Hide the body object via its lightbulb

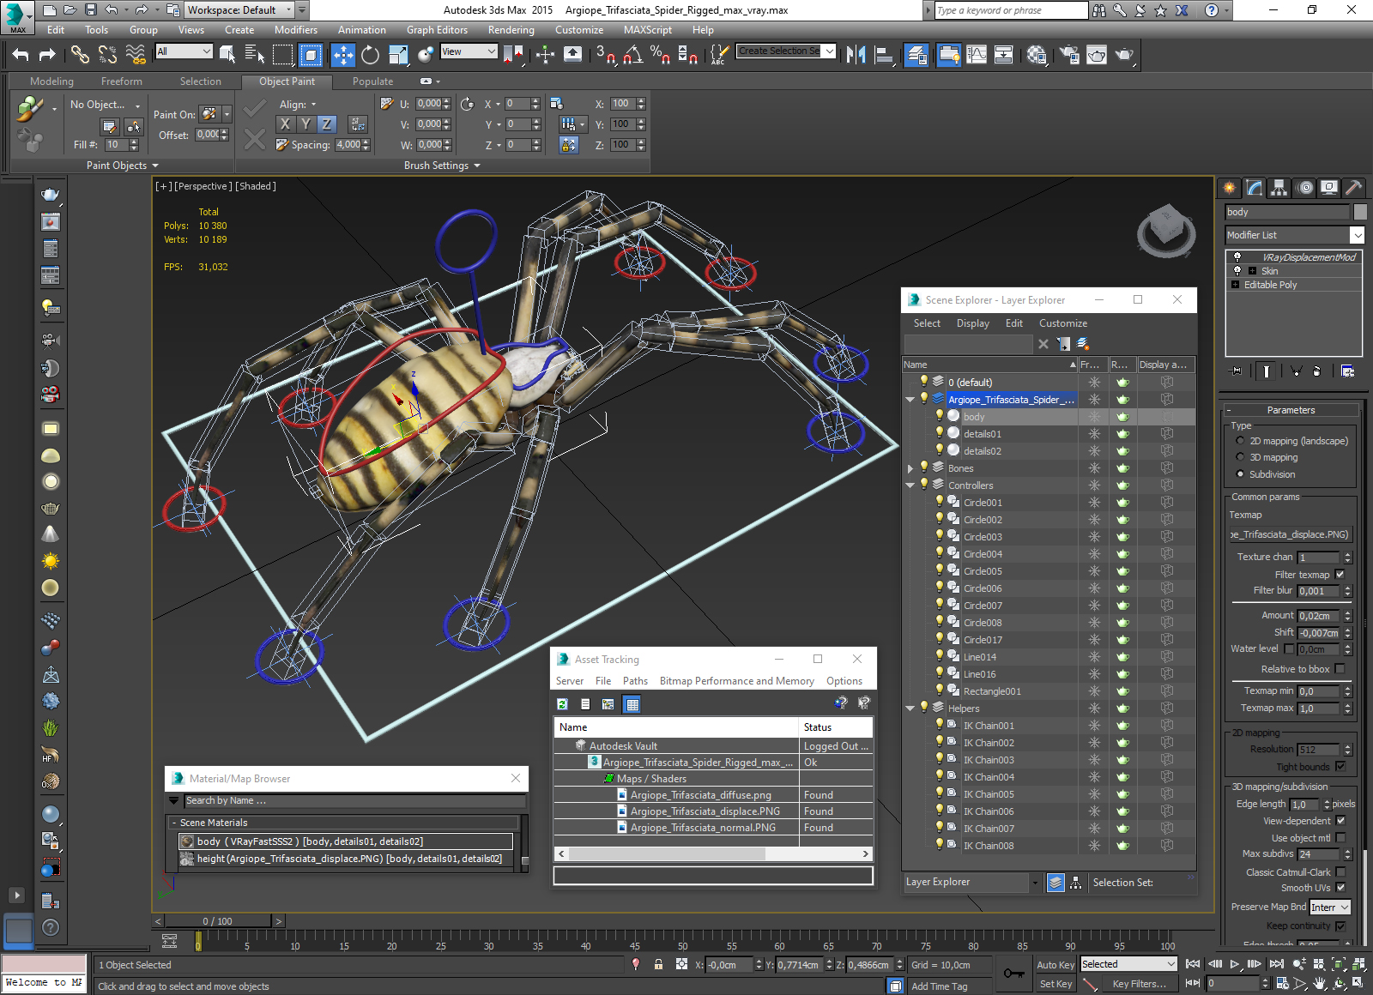pyautogui.click(x=940, y=416)
